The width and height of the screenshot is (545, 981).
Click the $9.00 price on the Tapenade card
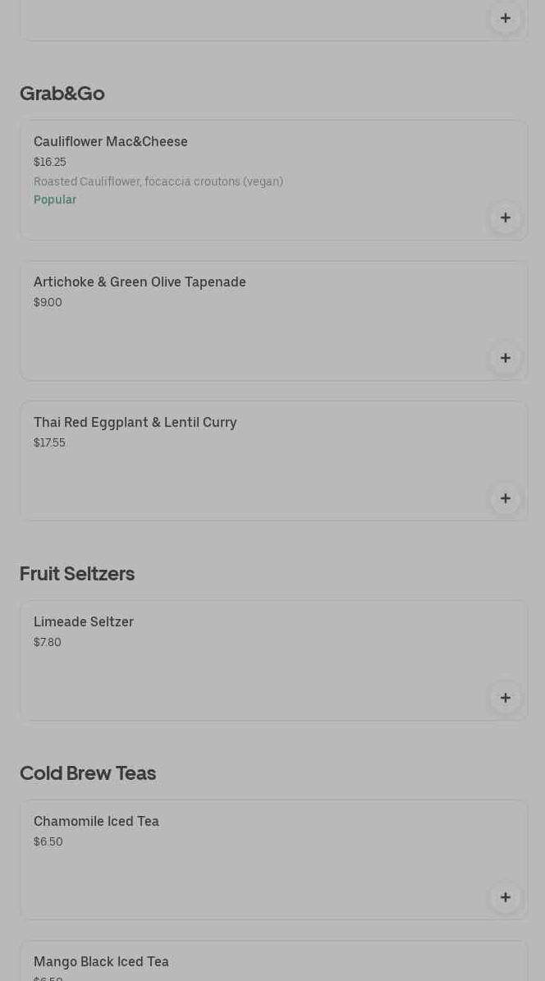tap(48, 303)
